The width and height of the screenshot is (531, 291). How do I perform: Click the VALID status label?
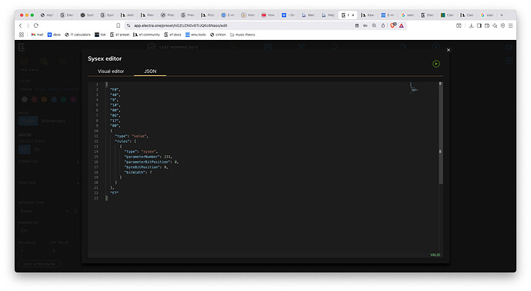click(435, 255)
